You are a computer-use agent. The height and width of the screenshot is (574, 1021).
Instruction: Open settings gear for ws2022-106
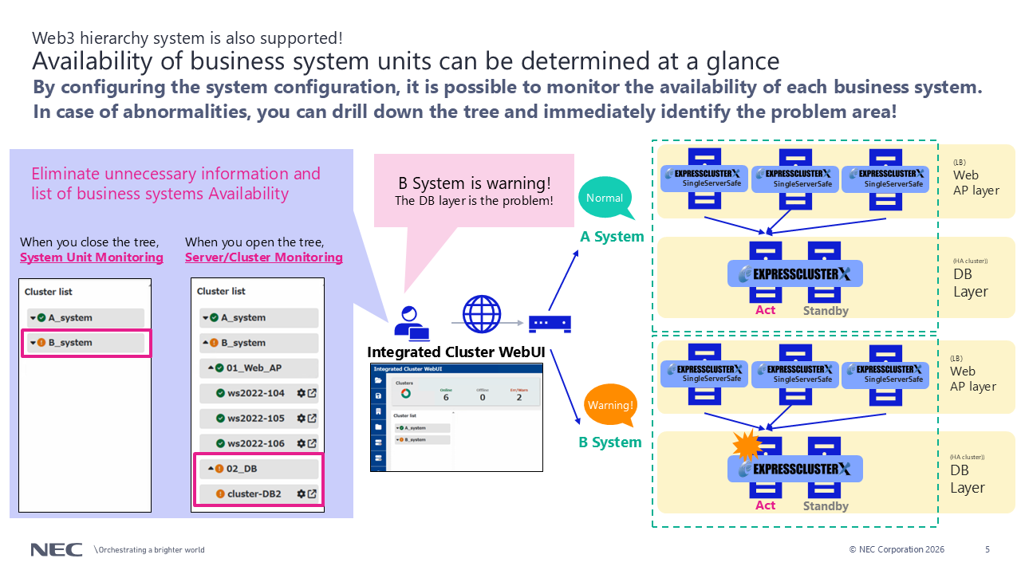point(301,442)
